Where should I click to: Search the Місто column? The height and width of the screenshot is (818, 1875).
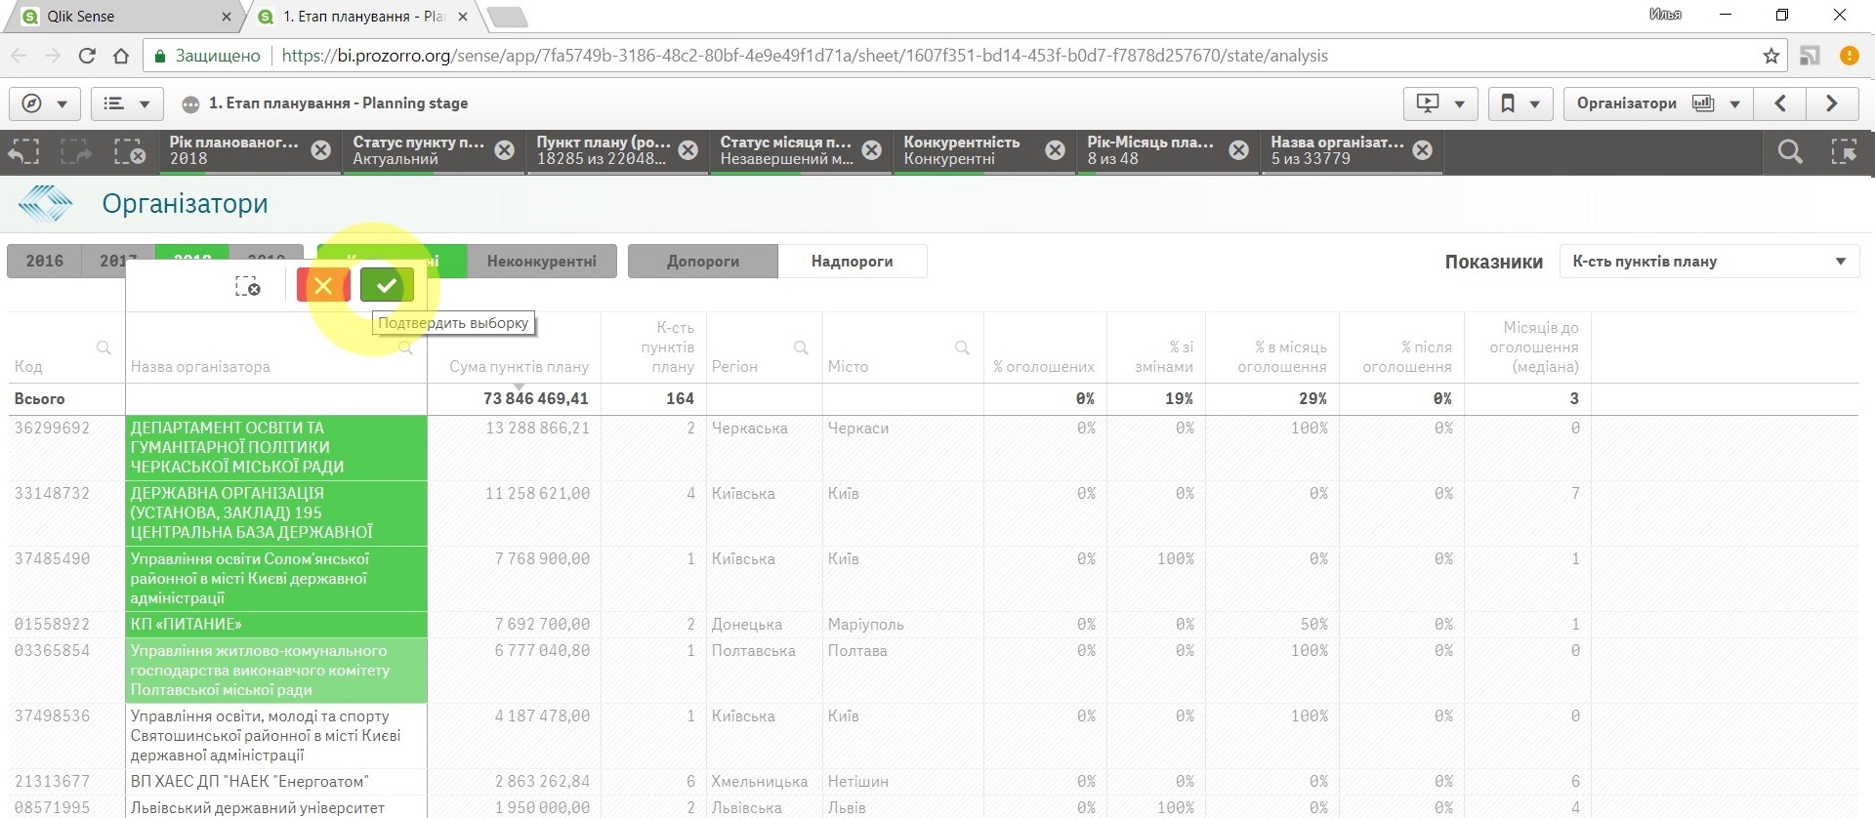pos(962,348)
